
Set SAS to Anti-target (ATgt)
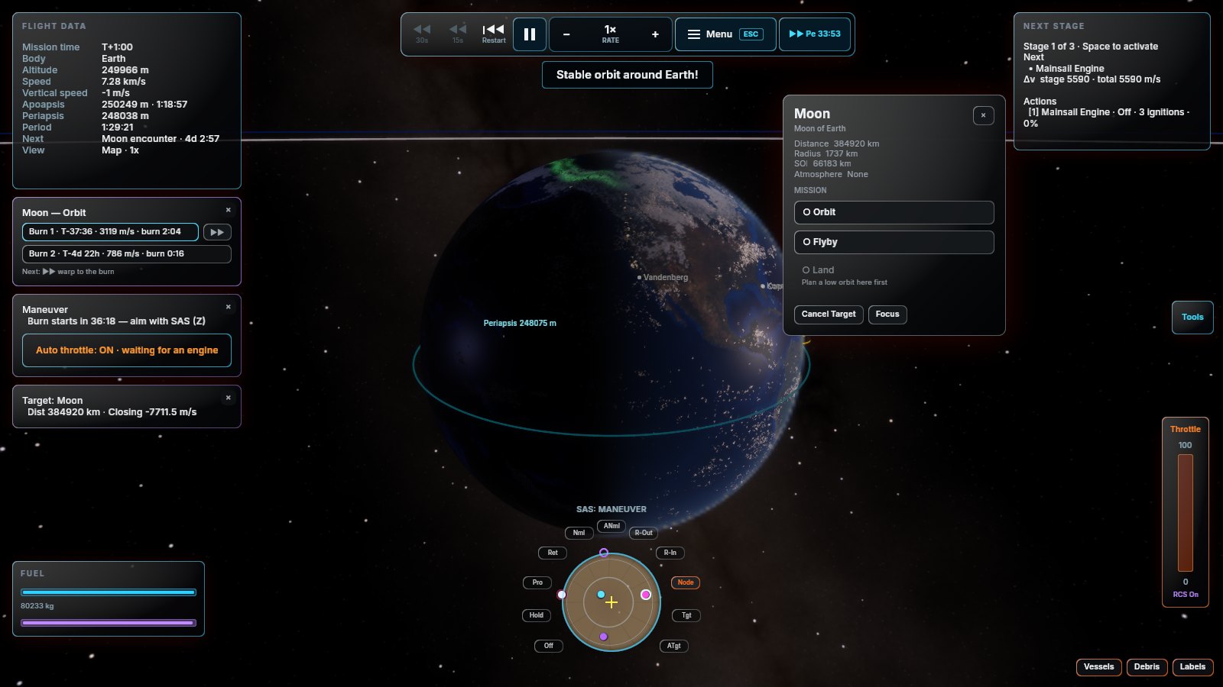(673, 646)
